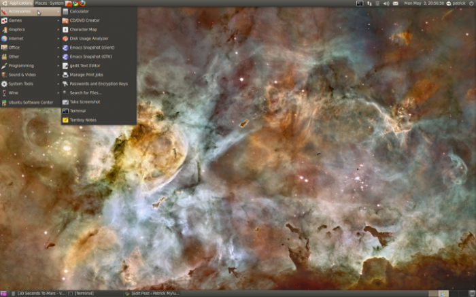This screenshot has width=476, height=297.
Task: Open Tomboy Notes
Action: click(99, 120)
